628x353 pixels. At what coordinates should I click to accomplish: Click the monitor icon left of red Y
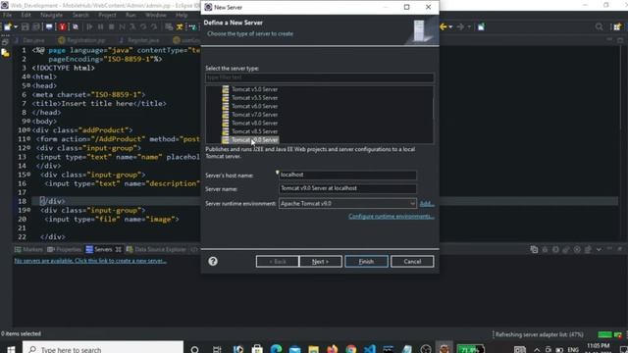click(x=49, y=26)
